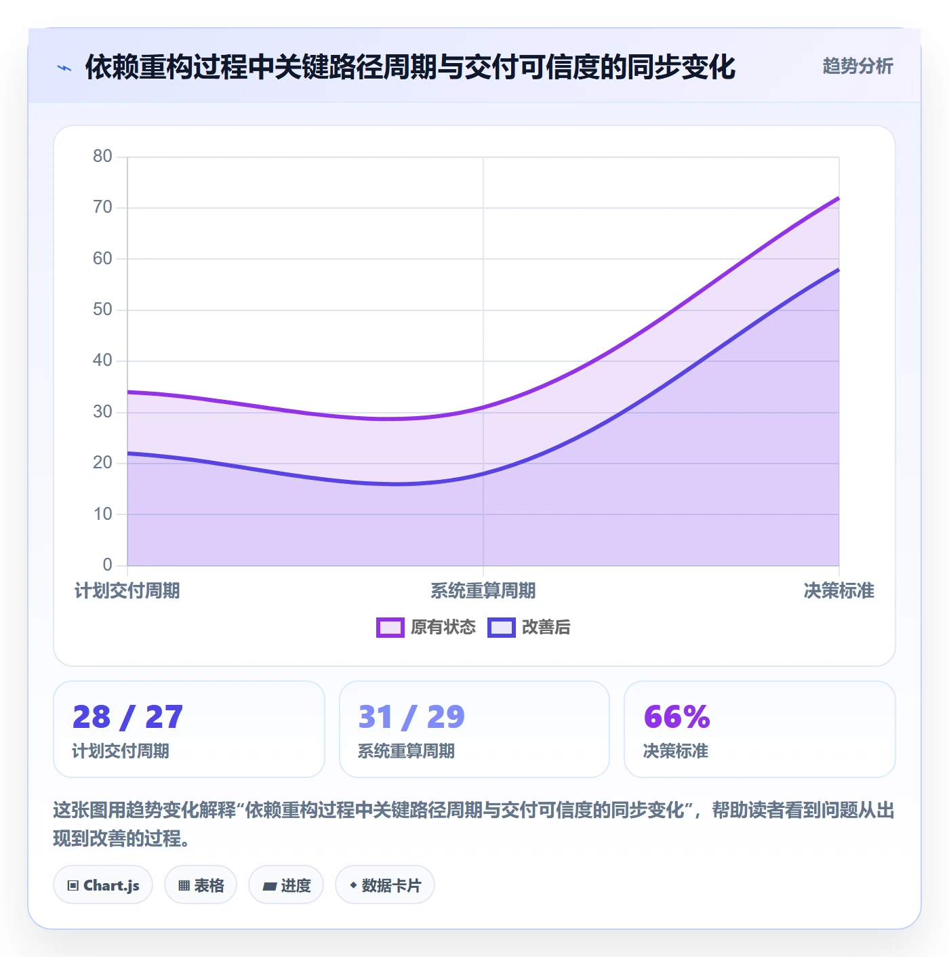Screen dimensions: 949x957
Task: Click the description paragraph starting 这张图用趋势变化
Action: pos(474,824)
